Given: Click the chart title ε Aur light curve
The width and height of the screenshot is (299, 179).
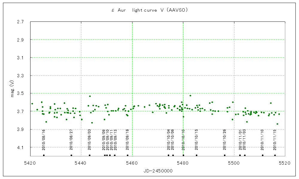Looking at the screenshot, I should (x=149, y=10).
